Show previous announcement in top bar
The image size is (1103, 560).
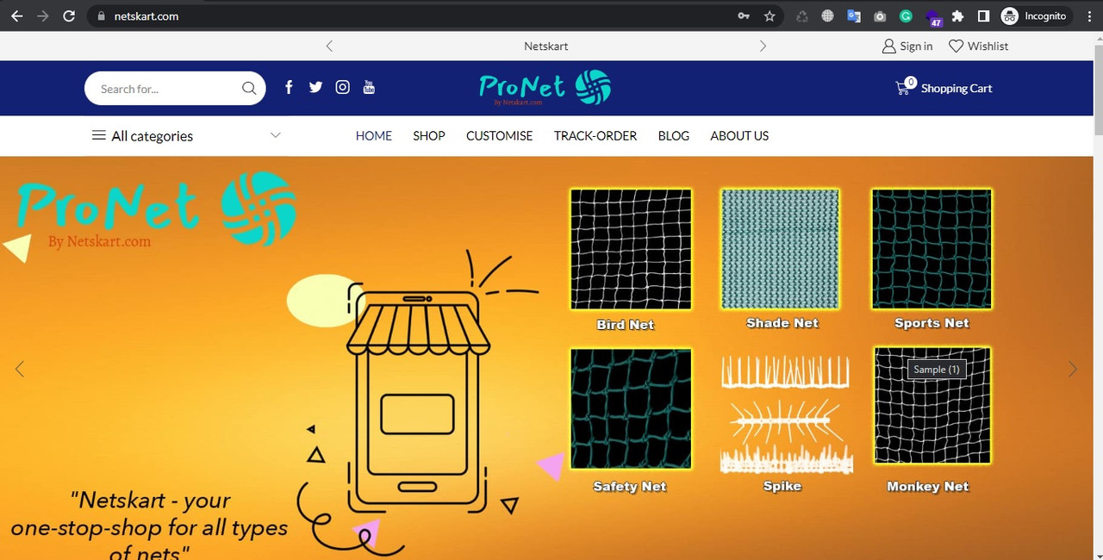[x=329, y=47]
